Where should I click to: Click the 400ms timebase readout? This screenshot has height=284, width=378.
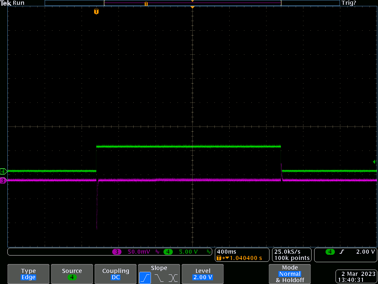pyautogui.click(x=224, y=251)
